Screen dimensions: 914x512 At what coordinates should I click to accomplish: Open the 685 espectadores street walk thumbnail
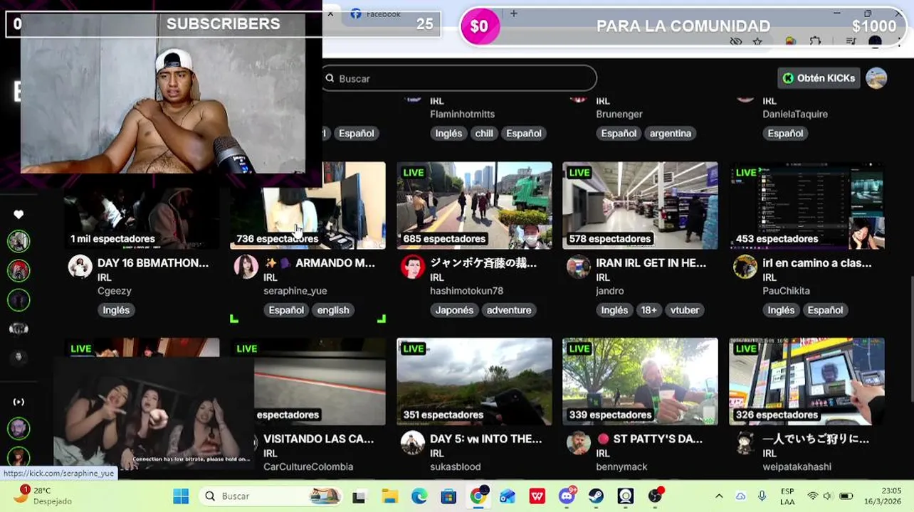(474, 206)
